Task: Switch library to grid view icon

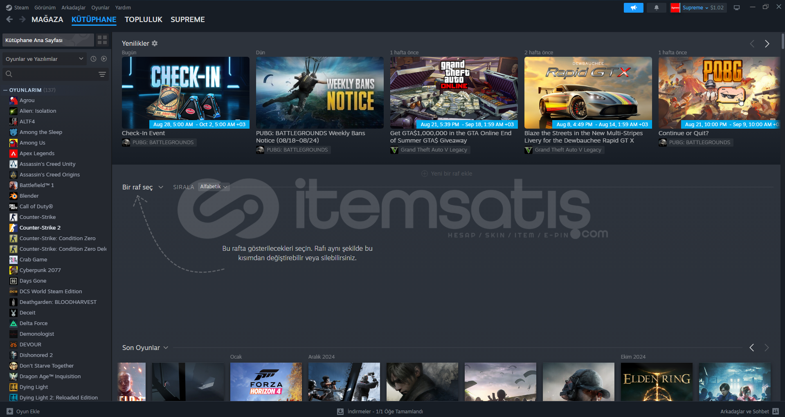Action: point(102,40)
